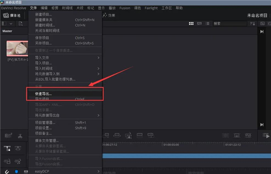Open the Fusion menu in menu bar
Viewport: 271px width, 174px height.
(x=125, y=8)
